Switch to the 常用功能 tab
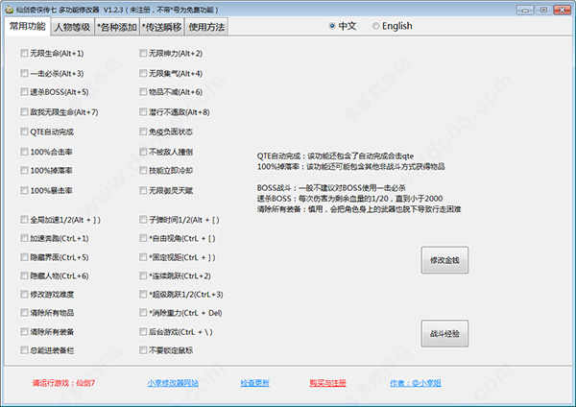 click(x=28, y=27)
